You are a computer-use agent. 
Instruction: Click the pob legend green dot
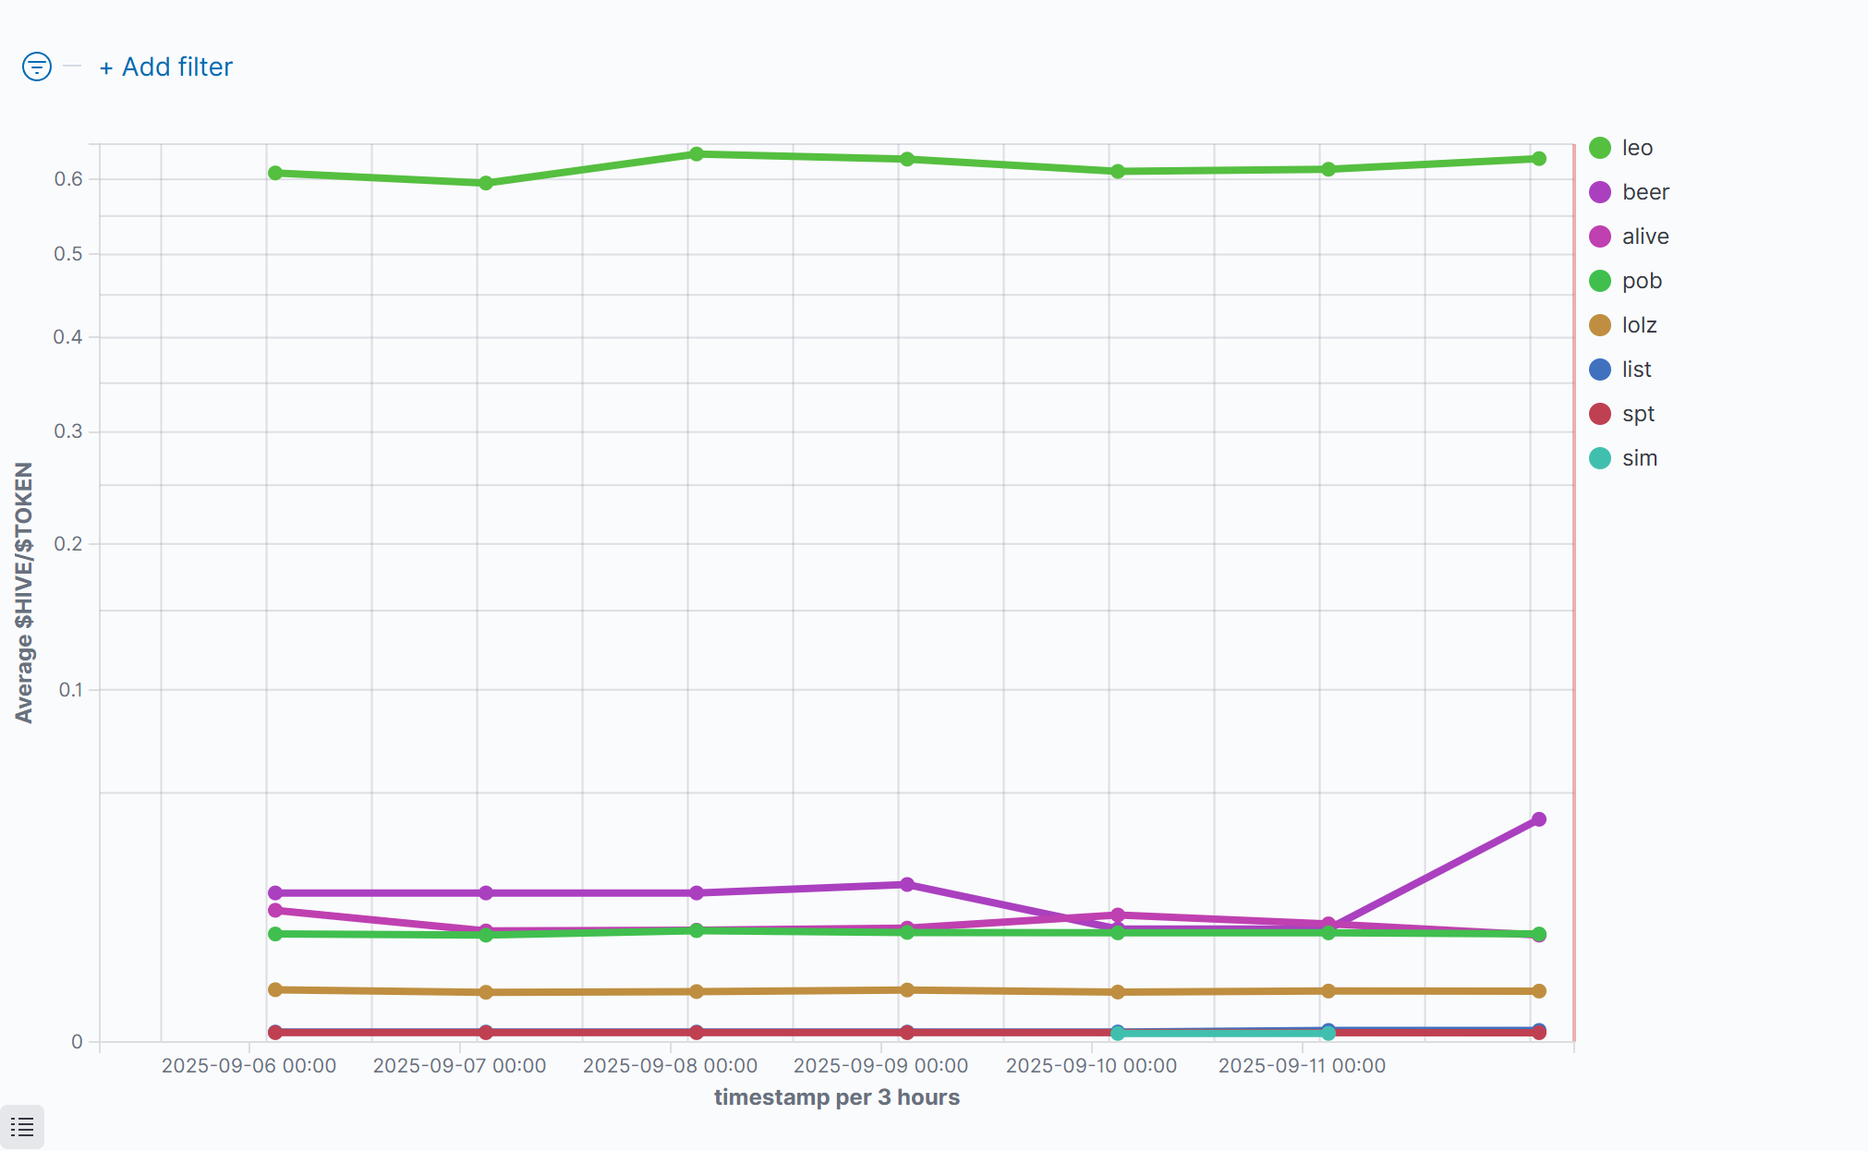[x=1600, y=281]
